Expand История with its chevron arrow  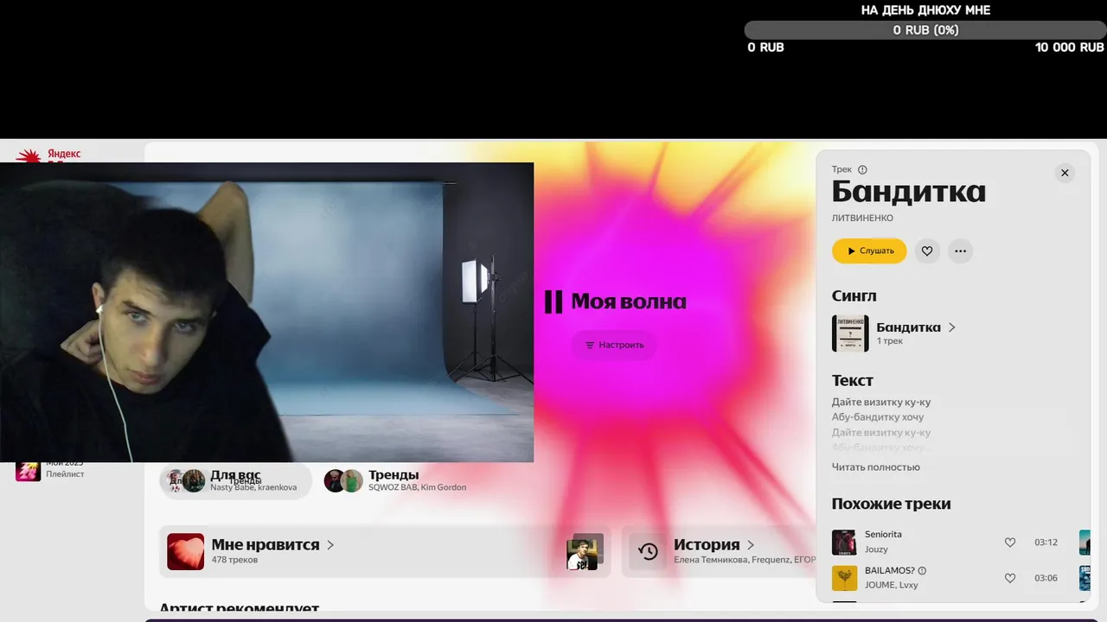[x=751, y=545]
